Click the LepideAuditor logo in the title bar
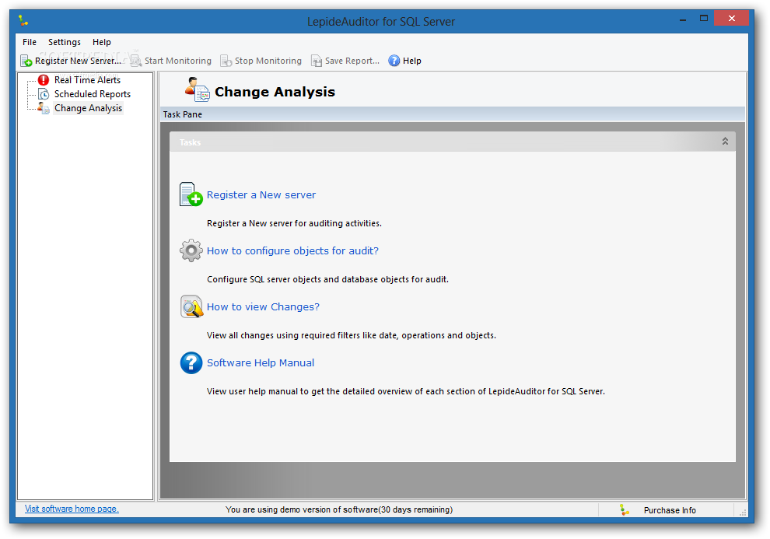 (x=23, y=21)
